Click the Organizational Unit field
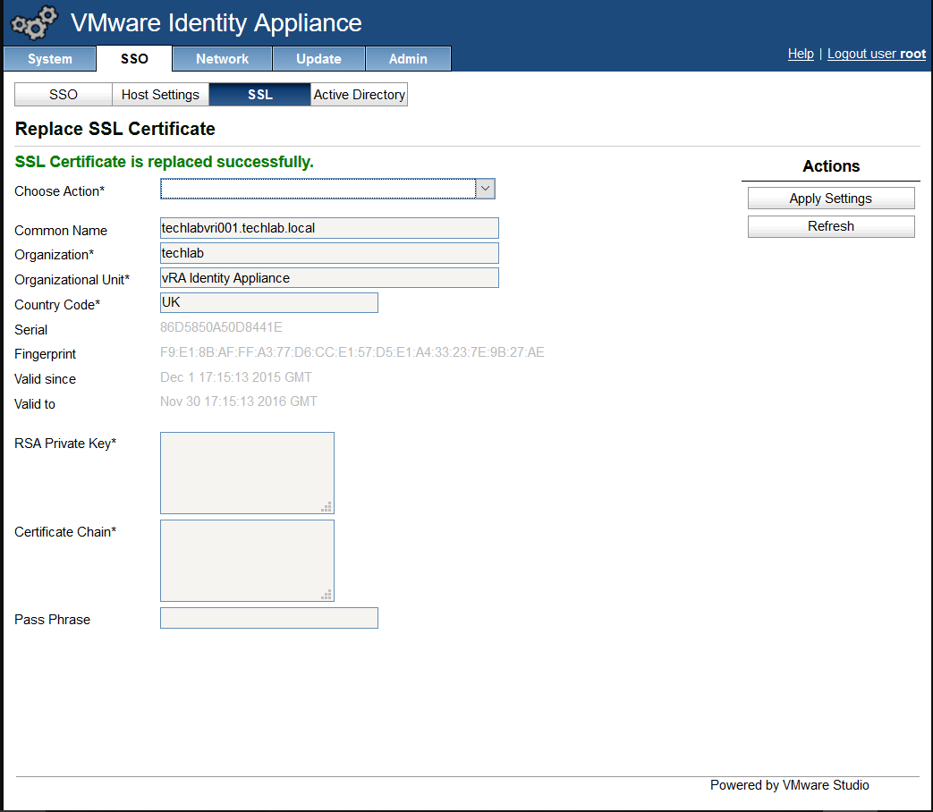 [329, 278]
